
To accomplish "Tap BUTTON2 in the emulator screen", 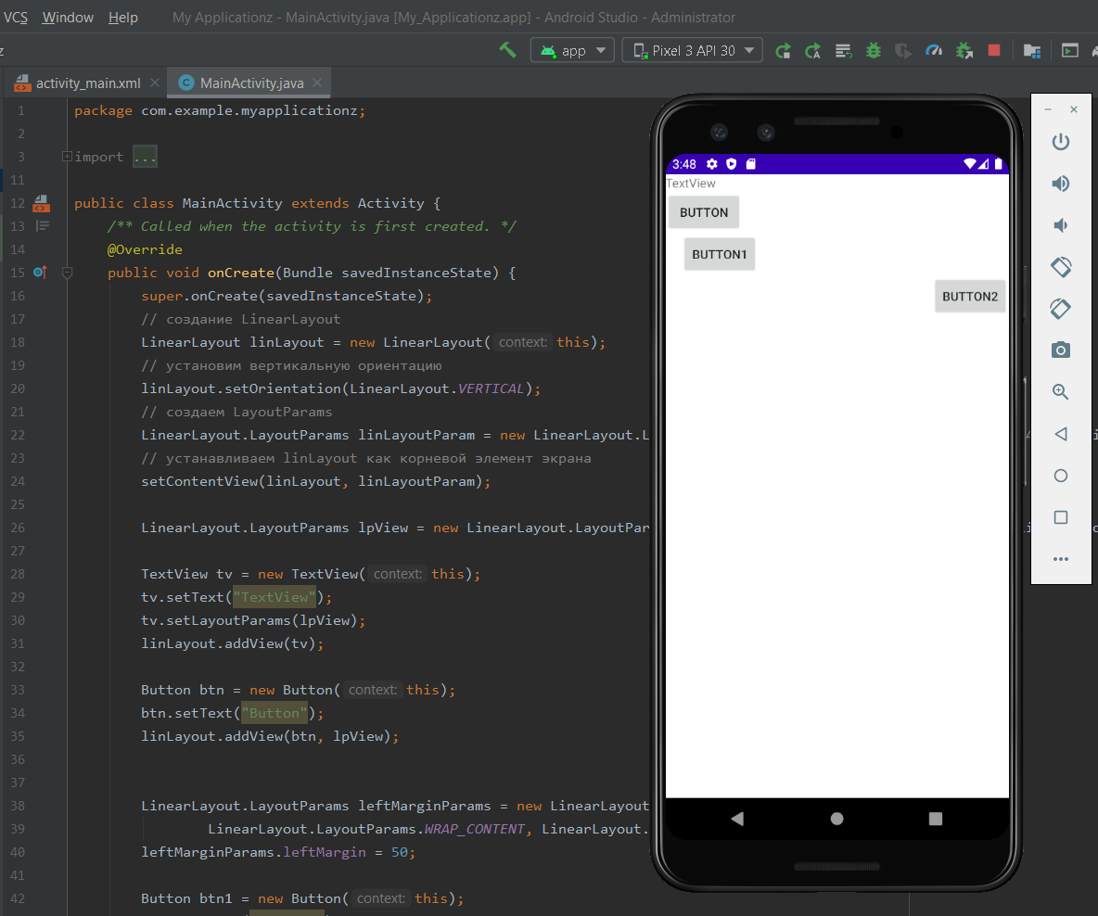I will pyautogui.click(x=970, y=297).
